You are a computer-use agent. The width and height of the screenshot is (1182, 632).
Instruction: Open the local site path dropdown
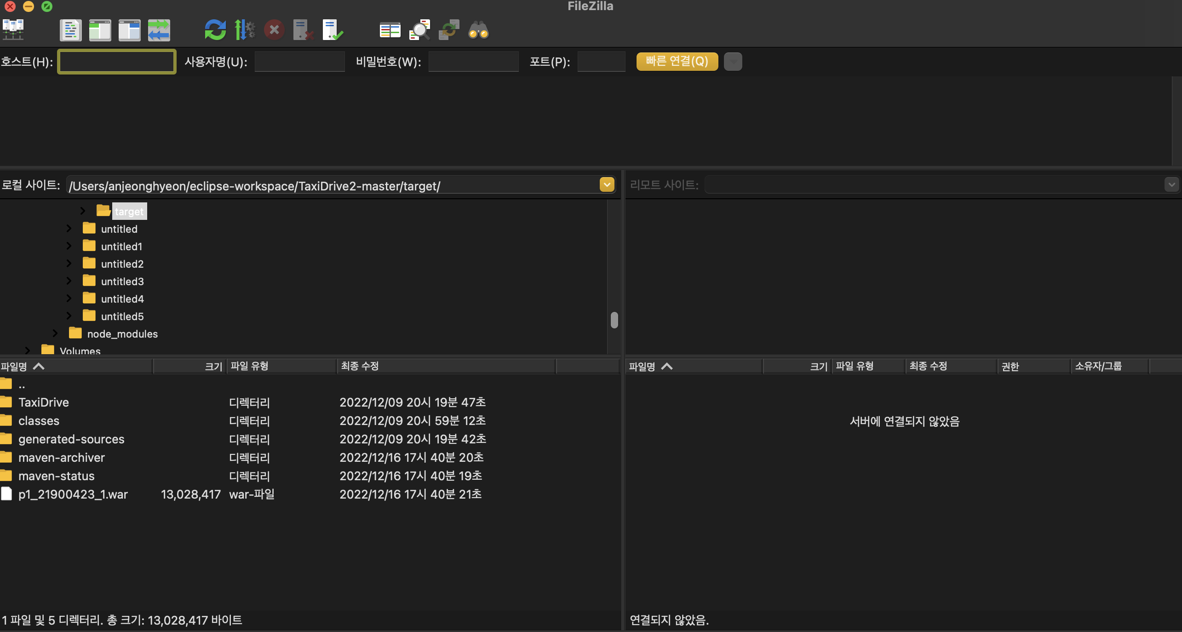click(x=607, y=185)
